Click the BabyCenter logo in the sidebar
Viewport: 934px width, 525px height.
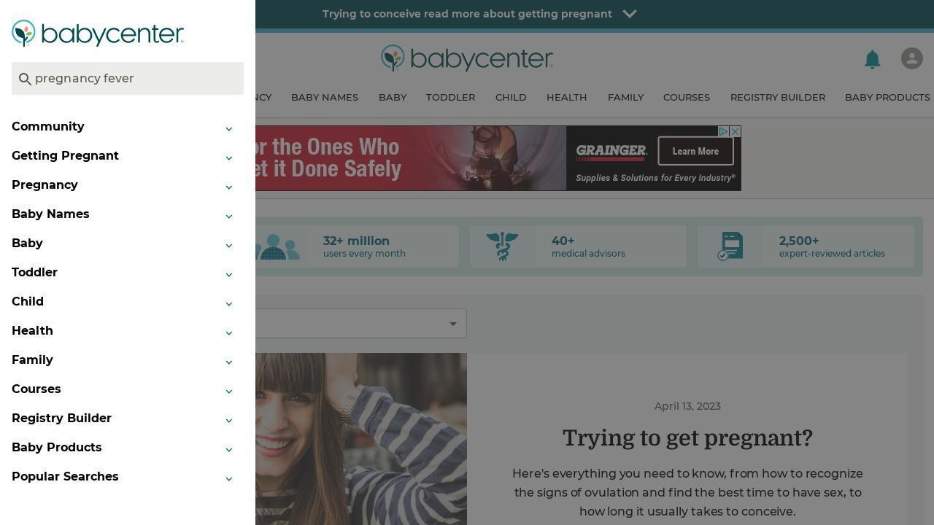[x=98, y=34]
